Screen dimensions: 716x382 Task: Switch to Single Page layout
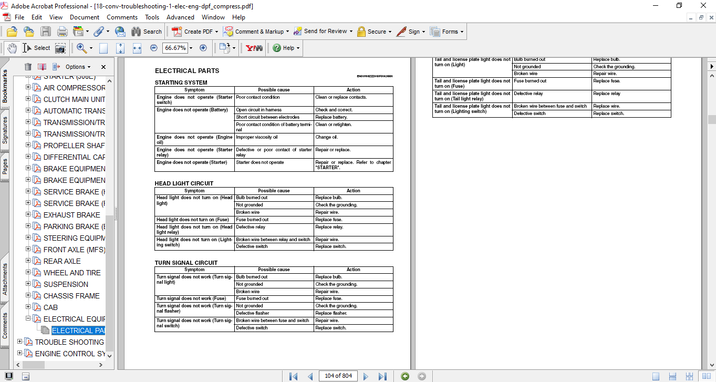click(x=656, y=376)
